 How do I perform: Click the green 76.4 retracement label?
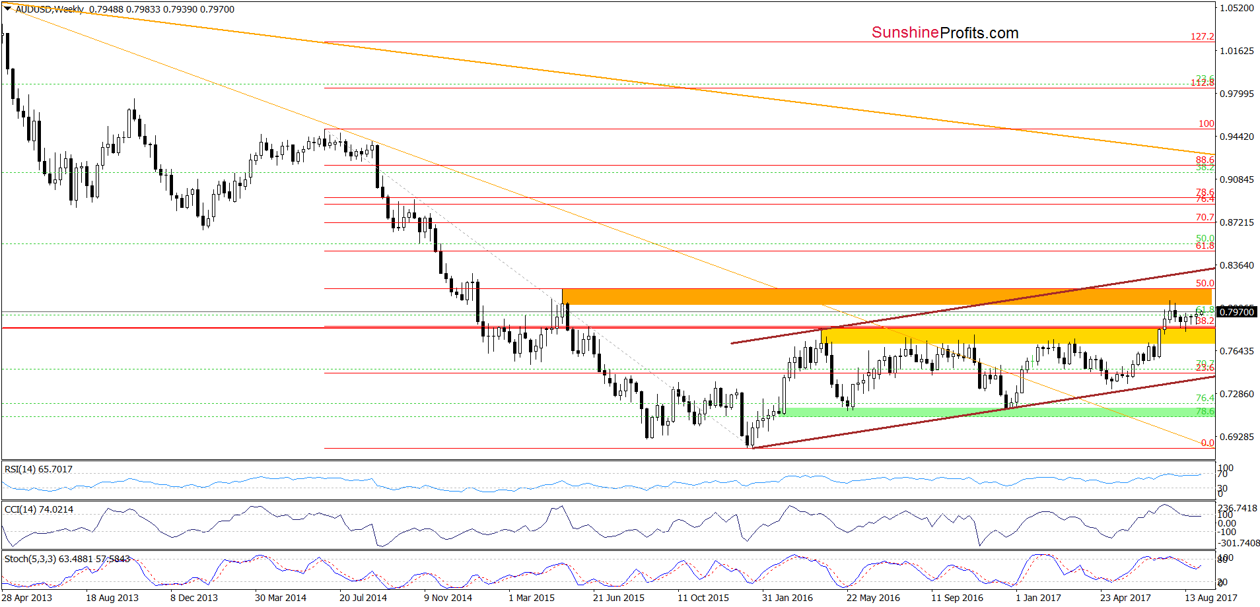1205,398
